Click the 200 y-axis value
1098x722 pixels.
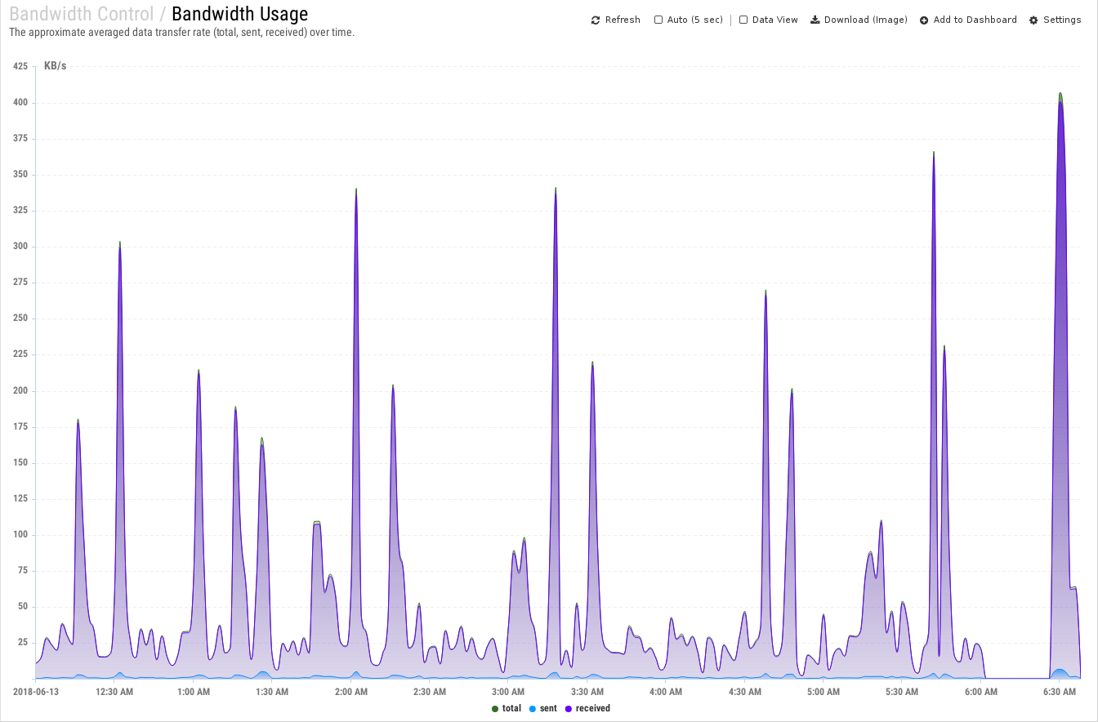click(20, 390)
